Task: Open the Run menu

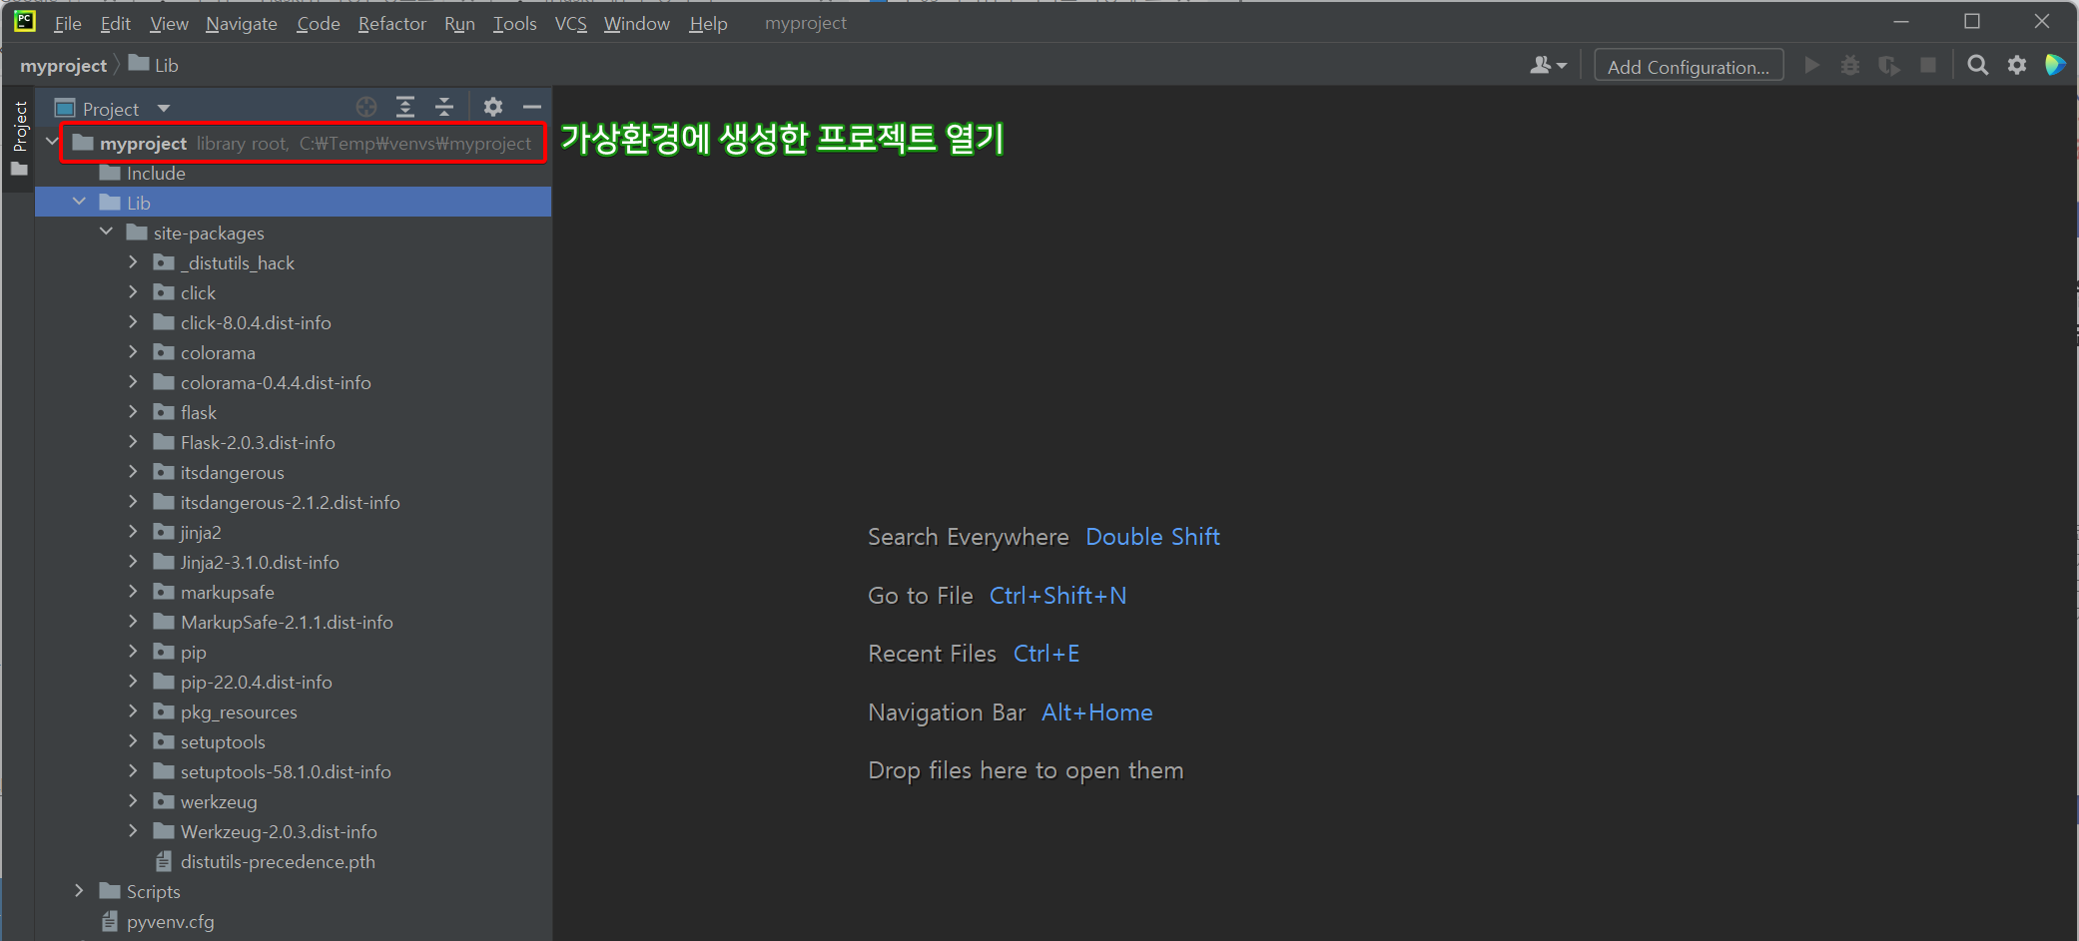Action: pos(459,23)
